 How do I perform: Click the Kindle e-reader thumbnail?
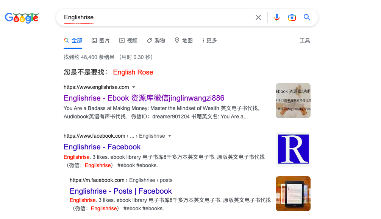(293, 194)
